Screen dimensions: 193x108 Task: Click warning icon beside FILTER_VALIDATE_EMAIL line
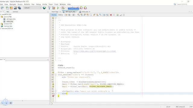[x=53, y=87]
